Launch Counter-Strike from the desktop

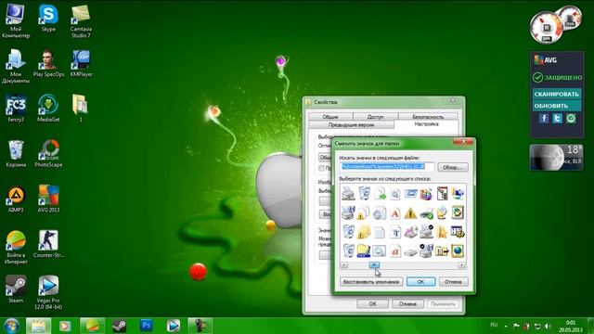pos(48,244)
